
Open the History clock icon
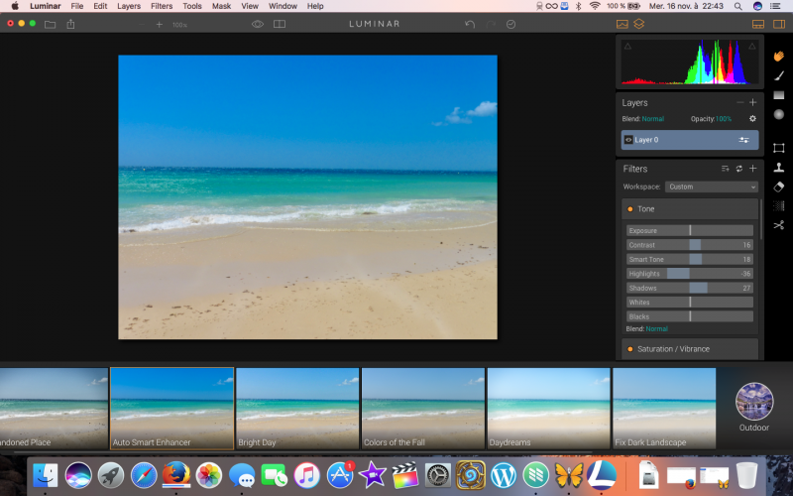pyautogui.click(x=510, y=24)
